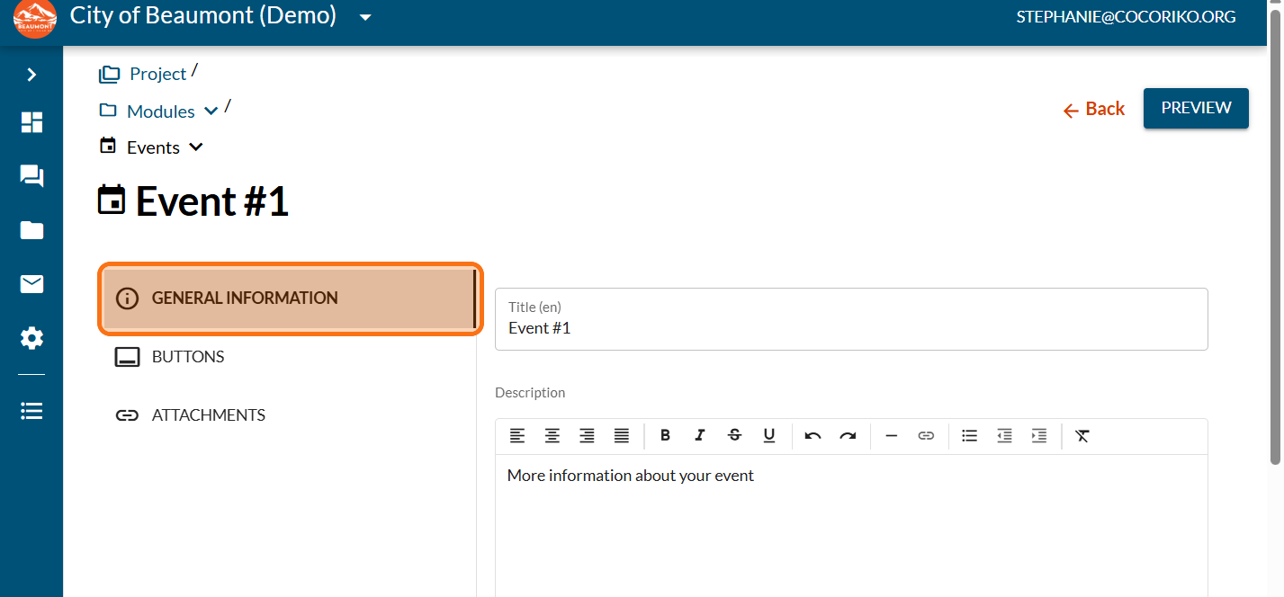
Task: Open the Events breadcrumb dropdown
Action: coord(196,147)
